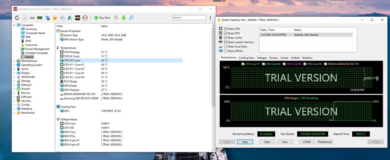390x160 pixels.
Task: Click the magnifier search icon in toolbar
Action: tap(131, 18)
